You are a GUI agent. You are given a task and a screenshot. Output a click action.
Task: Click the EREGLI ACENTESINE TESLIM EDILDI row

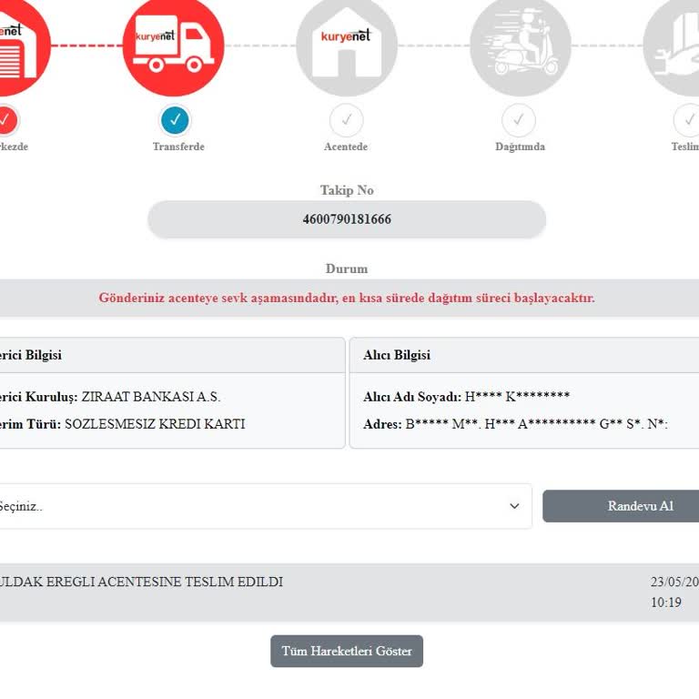349,593
